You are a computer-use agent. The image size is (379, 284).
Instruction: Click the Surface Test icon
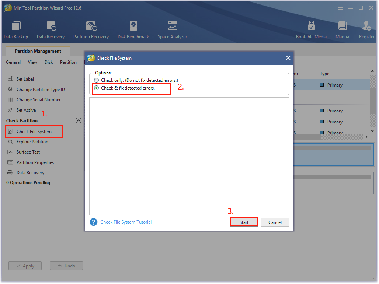[10, 152]
